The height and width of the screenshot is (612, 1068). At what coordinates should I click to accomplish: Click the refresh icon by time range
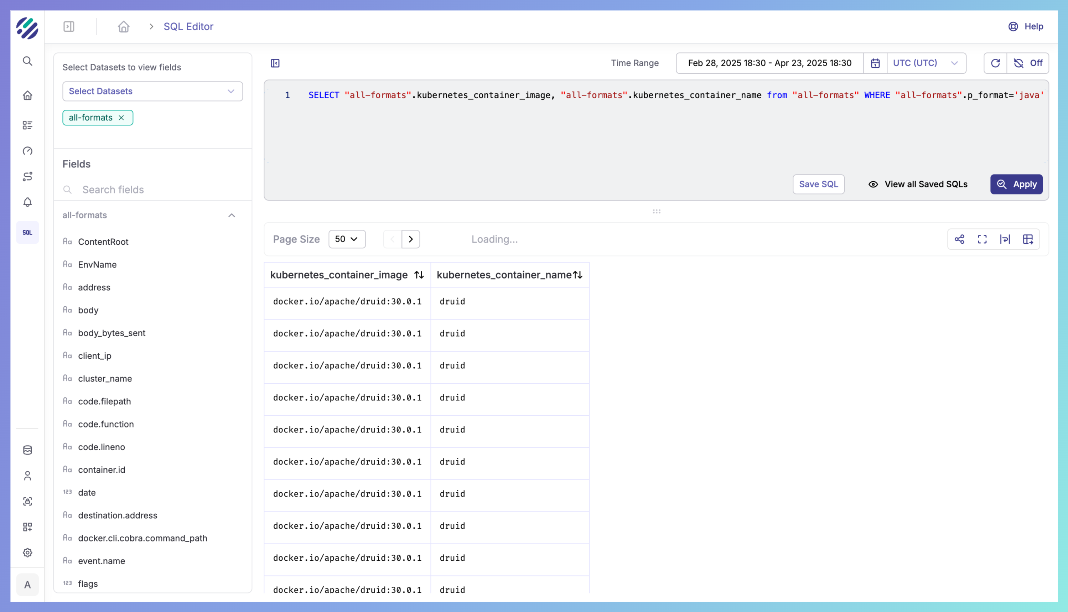[x=995, y=63]
